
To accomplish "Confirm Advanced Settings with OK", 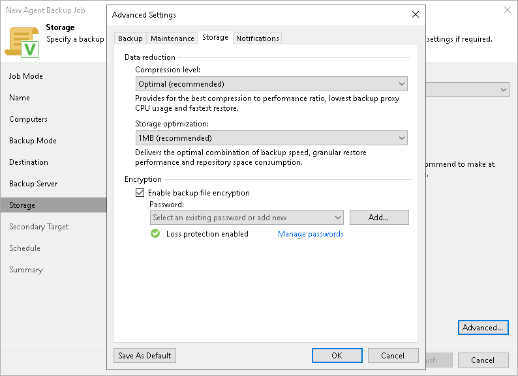I will tap(337, 356).
